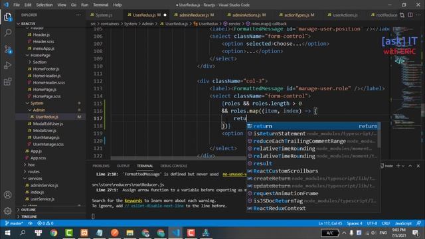Open the Explorer view in activity bar
Viewport: 425px width, 239px height.
[7, 17]
